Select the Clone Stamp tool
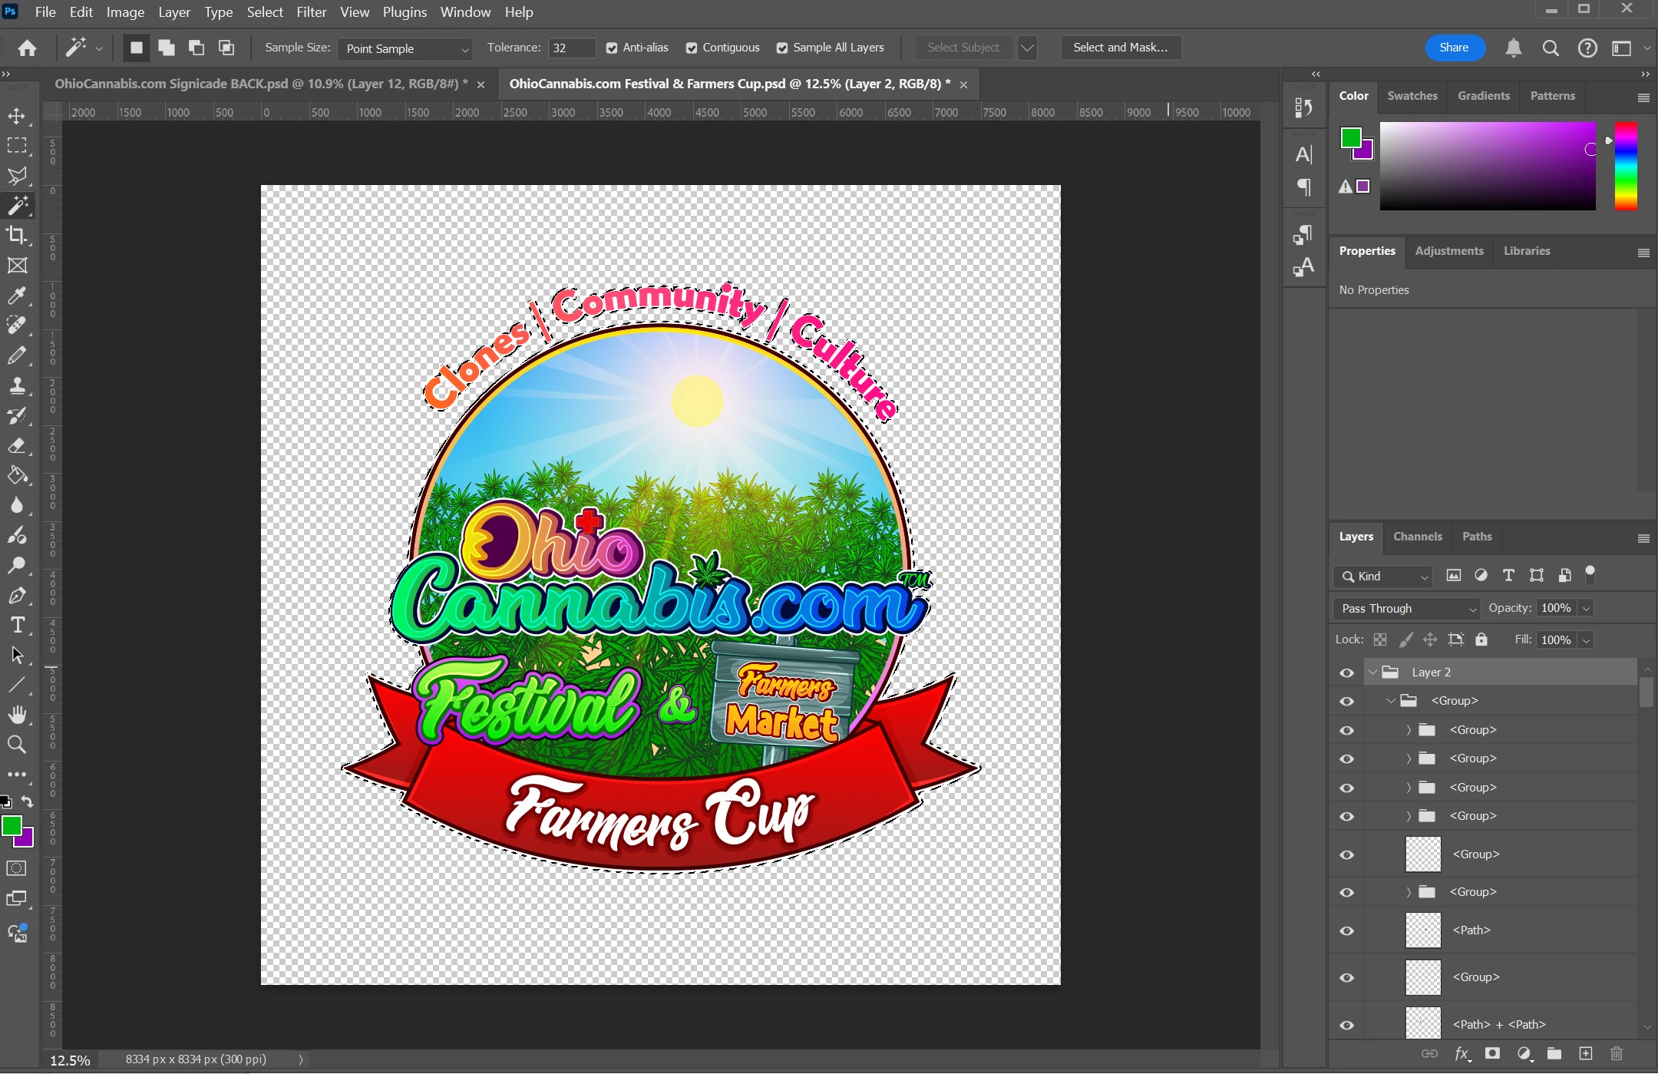This screenshot has height=1074, width=1658. point(17,385)
